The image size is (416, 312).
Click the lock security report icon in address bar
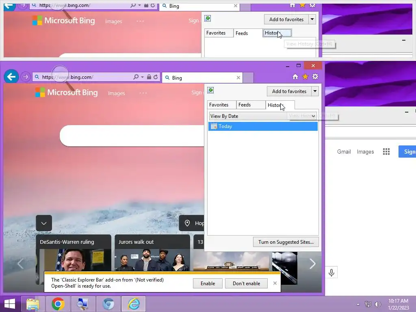click(149, 77)
